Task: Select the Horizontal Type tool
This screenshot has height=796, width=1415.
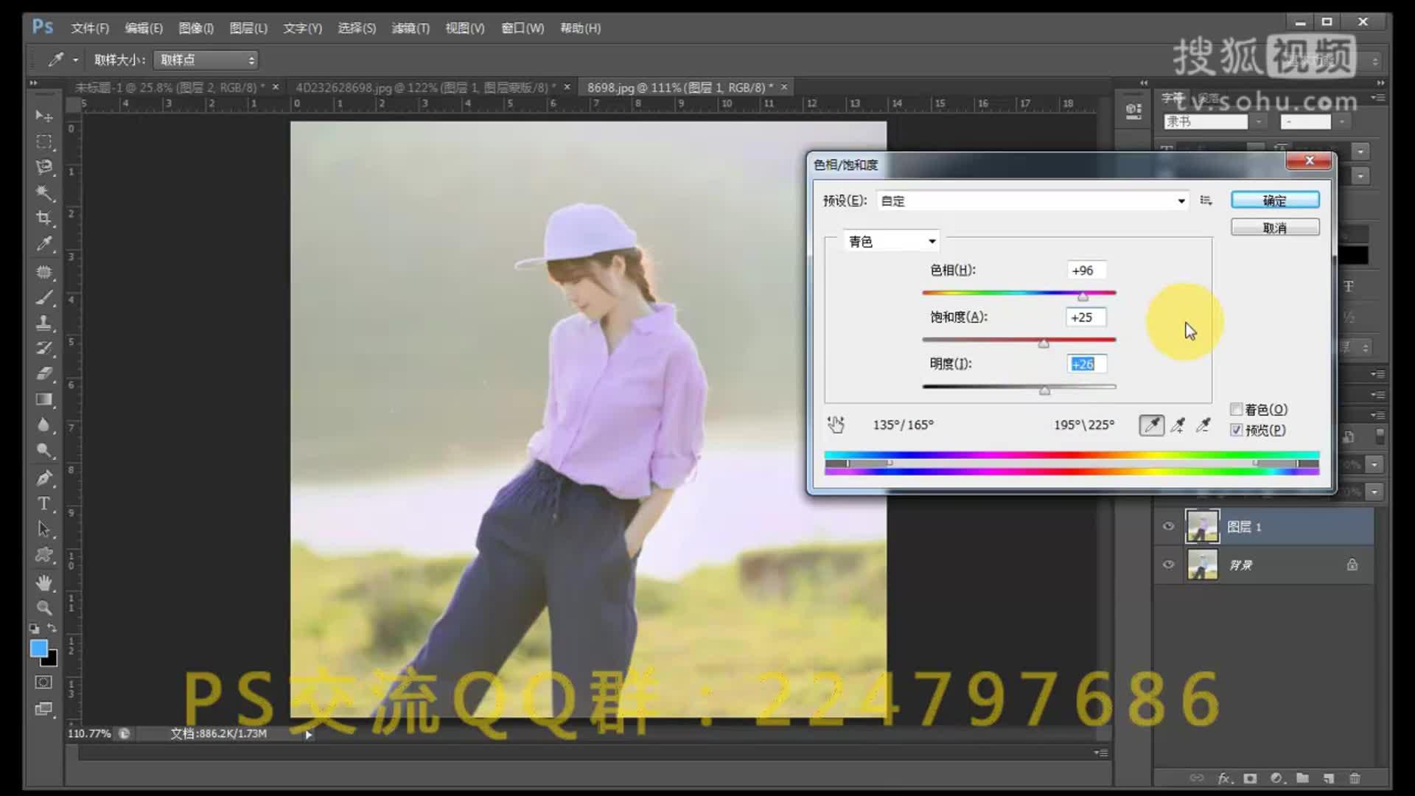Action: pyautogui.click(x=44, y=504)
